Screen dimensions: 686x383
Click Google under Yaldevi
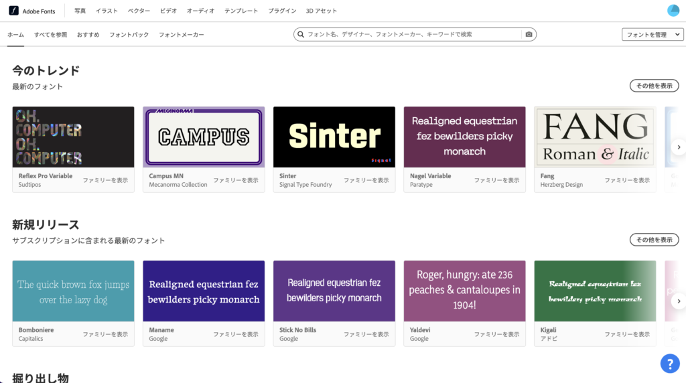coord(419,338)
